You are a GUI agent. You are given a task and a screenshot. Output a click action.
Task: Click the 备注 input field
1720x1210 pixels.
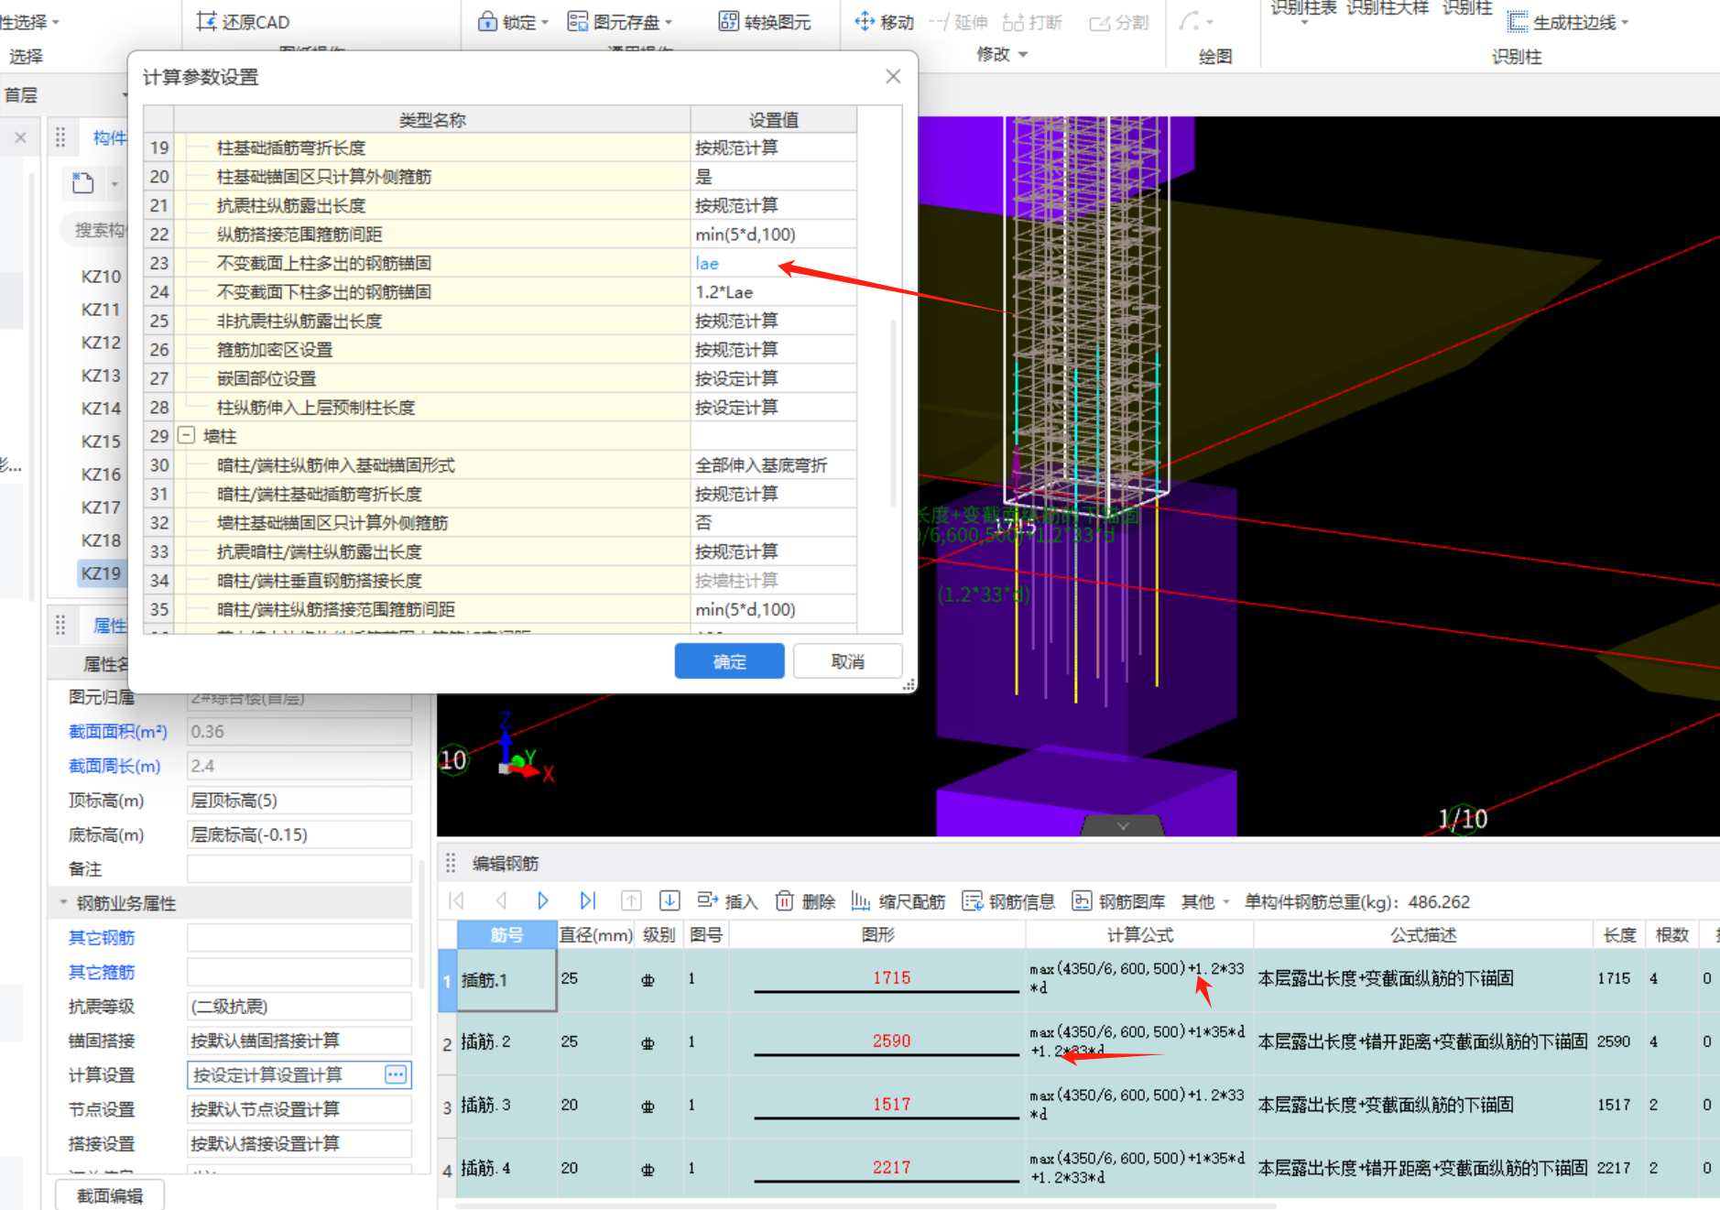pos(299,869)
